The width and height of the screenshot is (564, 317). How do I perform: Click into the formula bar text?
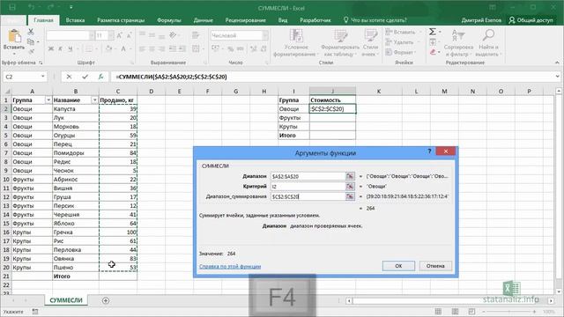tap(171, 77)
